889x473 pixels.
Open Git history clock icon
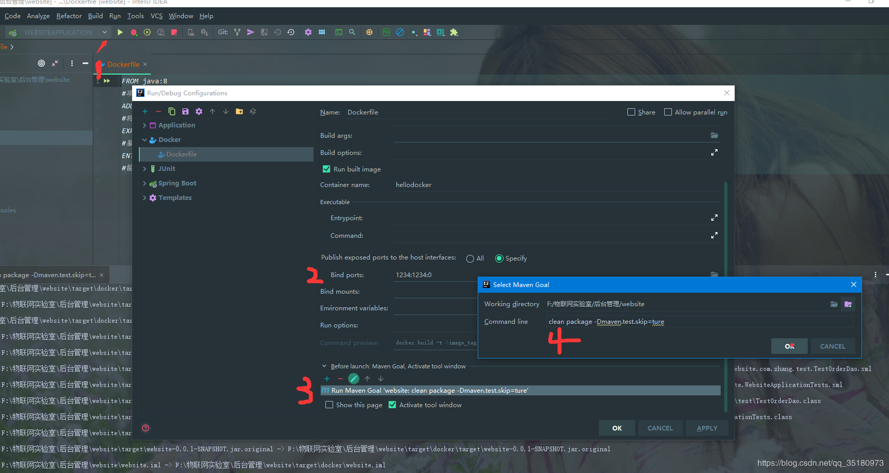coord(278,32)
